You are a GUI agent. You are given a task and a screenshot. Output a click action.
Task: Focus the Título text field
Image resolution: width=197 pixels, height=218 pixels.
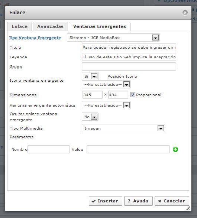tap(129, 47)
